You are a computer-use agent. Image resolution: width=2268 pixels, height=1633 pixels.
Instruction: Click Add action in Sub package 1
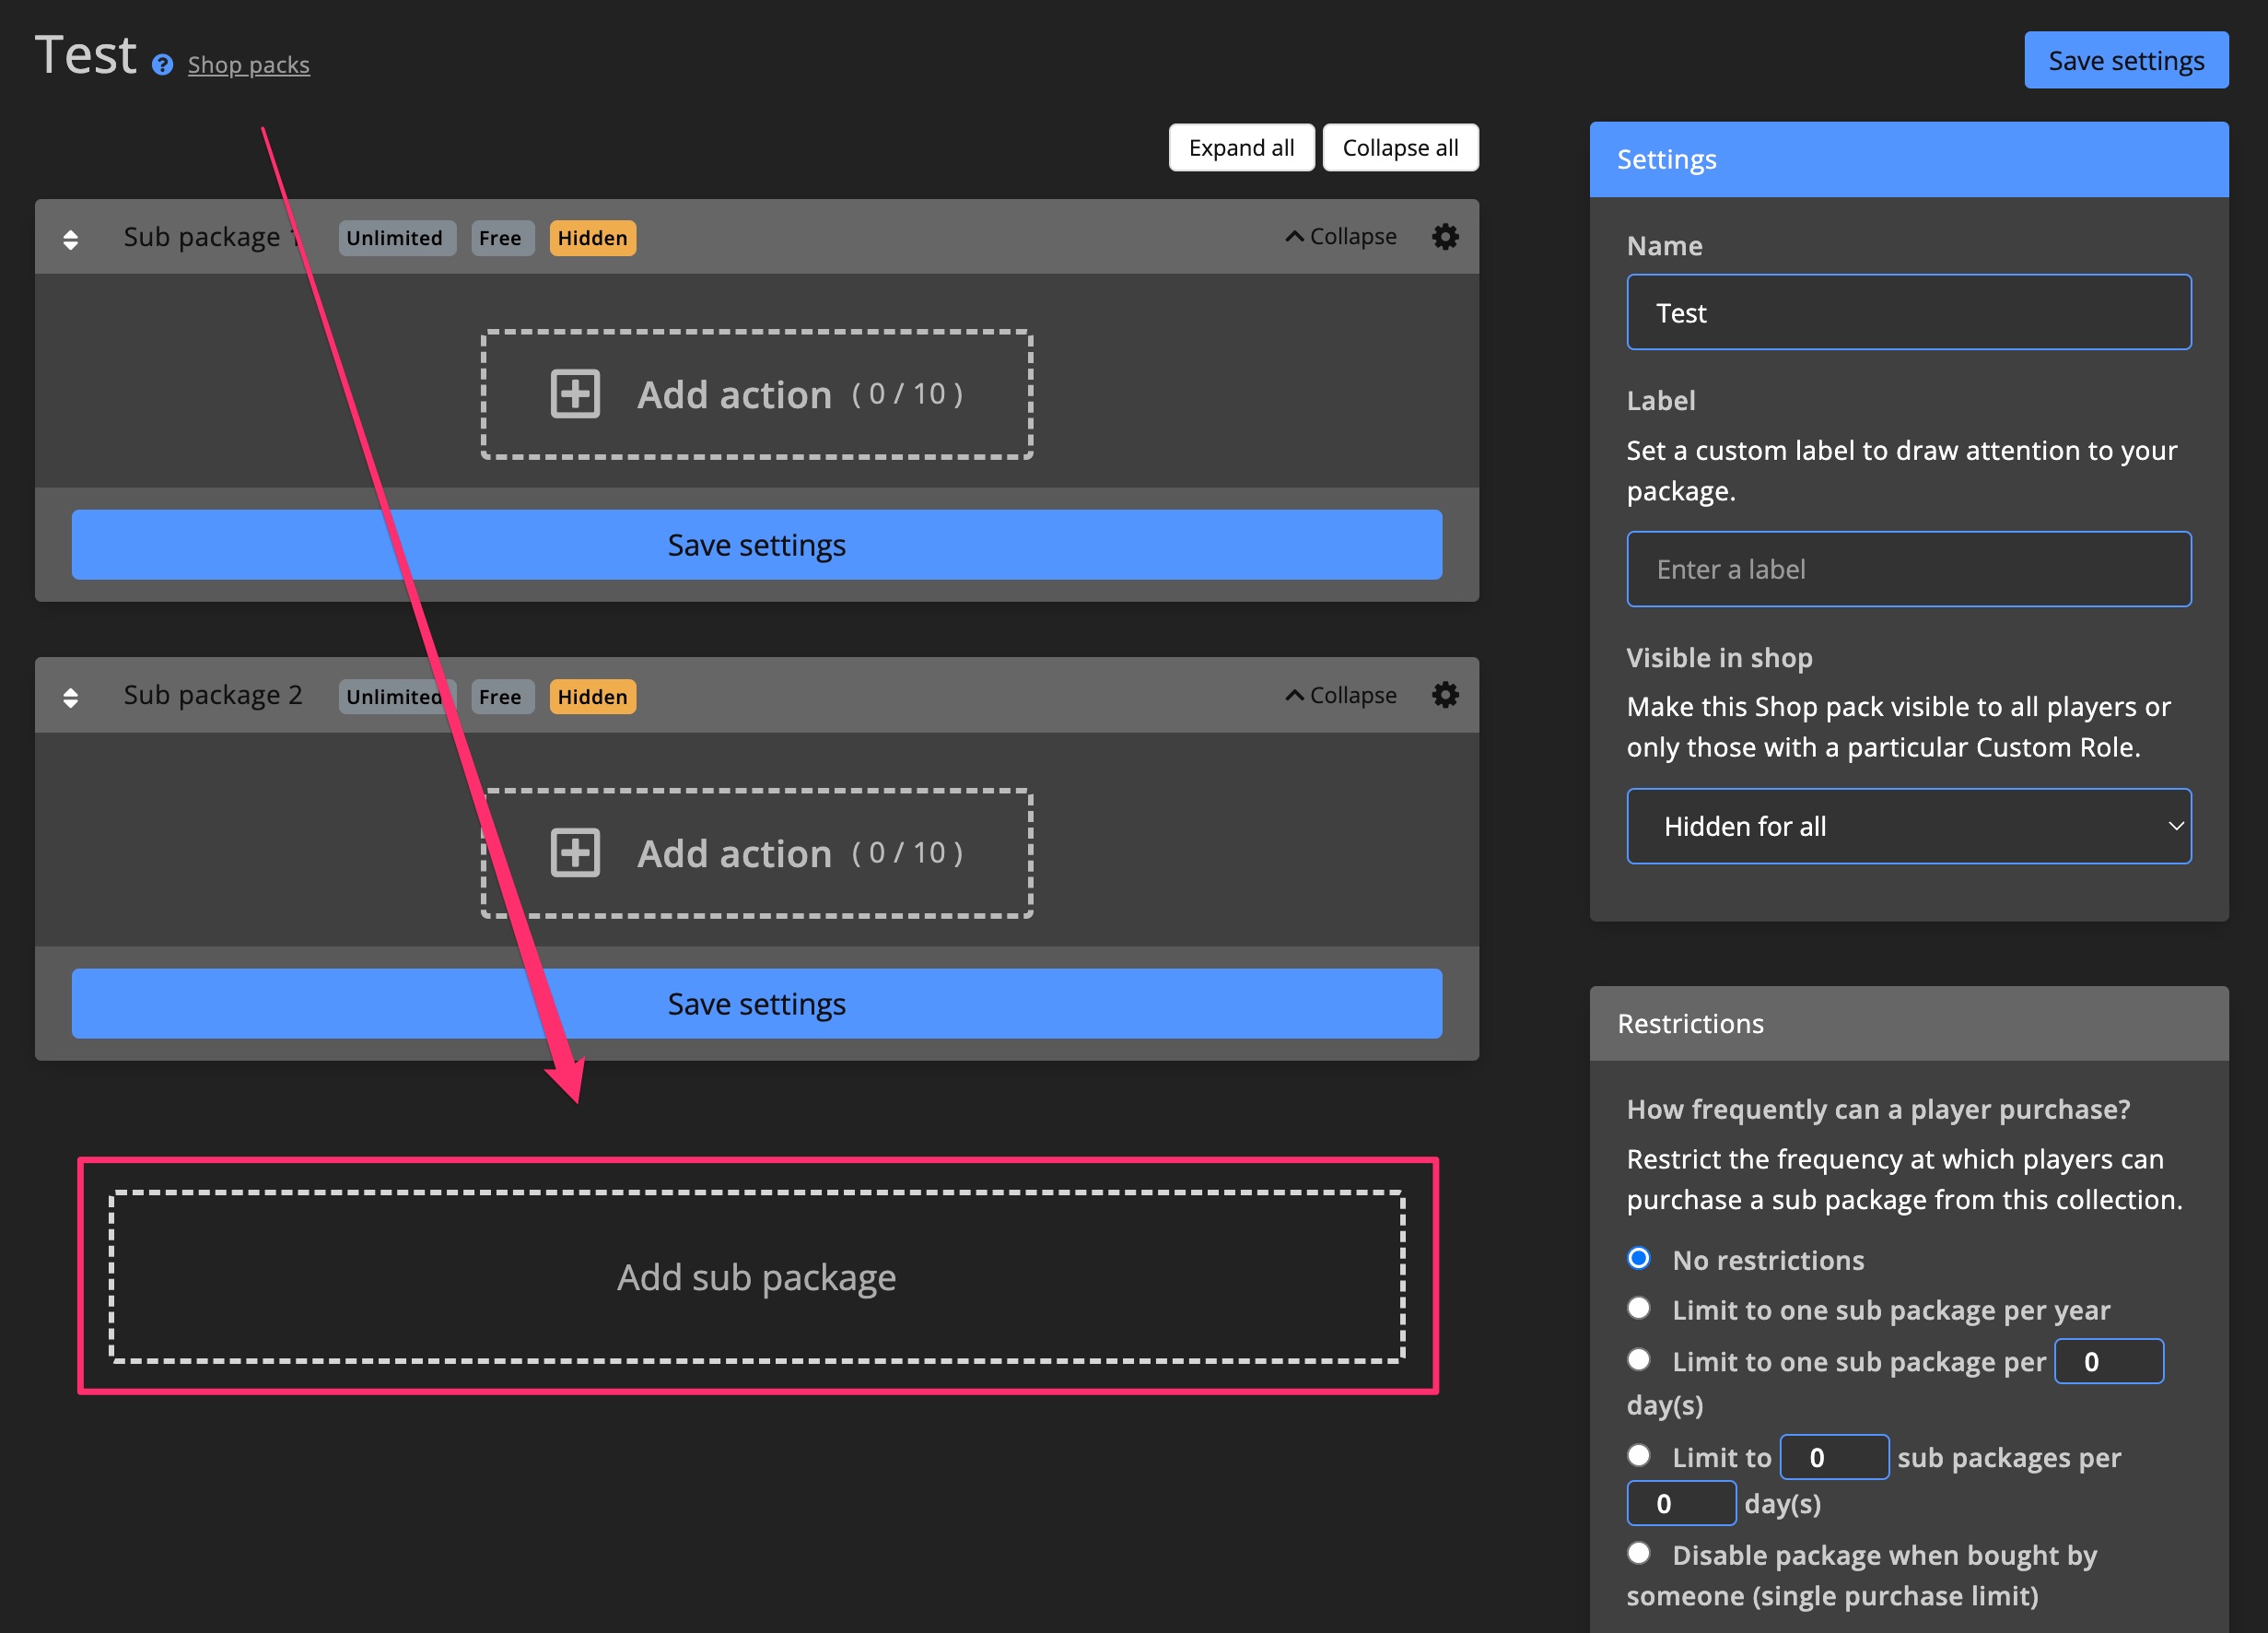click(756, 394)
